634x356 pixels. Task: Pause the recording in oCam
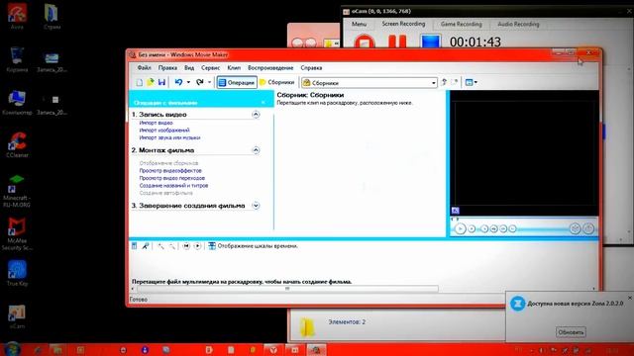click(397, 42)
